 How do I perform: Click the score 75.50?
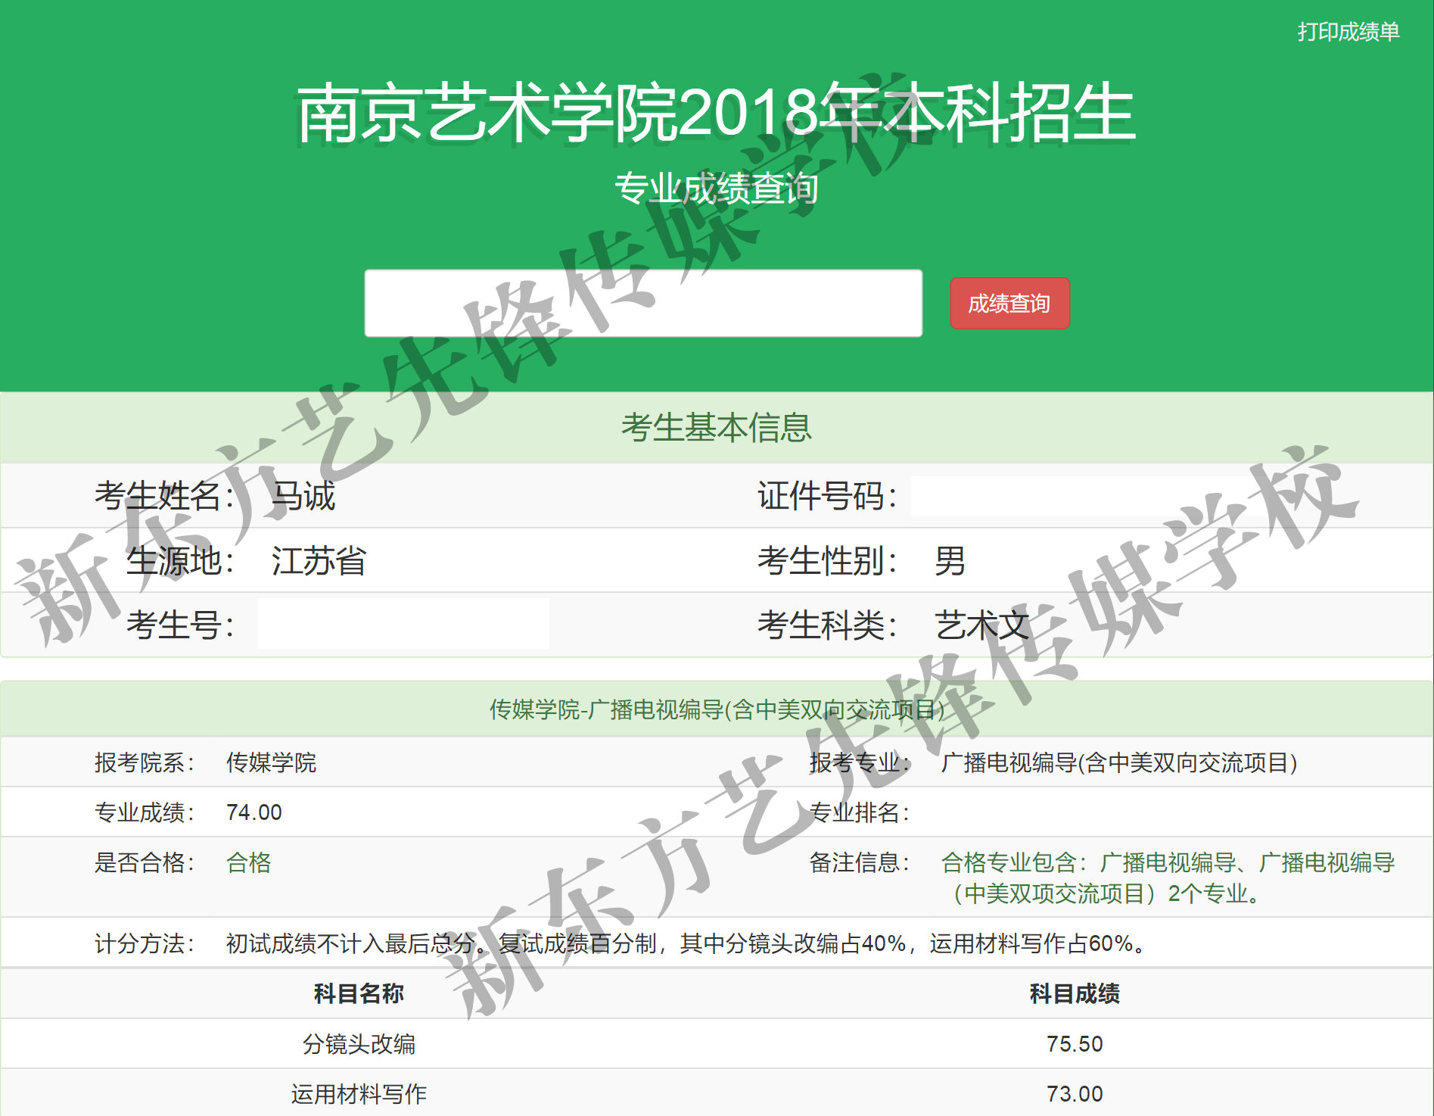point(1075,1044)
